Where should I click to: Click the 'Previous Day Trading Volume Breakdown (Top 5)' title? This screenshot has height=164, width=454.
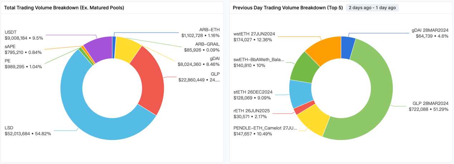click(288, 8)
